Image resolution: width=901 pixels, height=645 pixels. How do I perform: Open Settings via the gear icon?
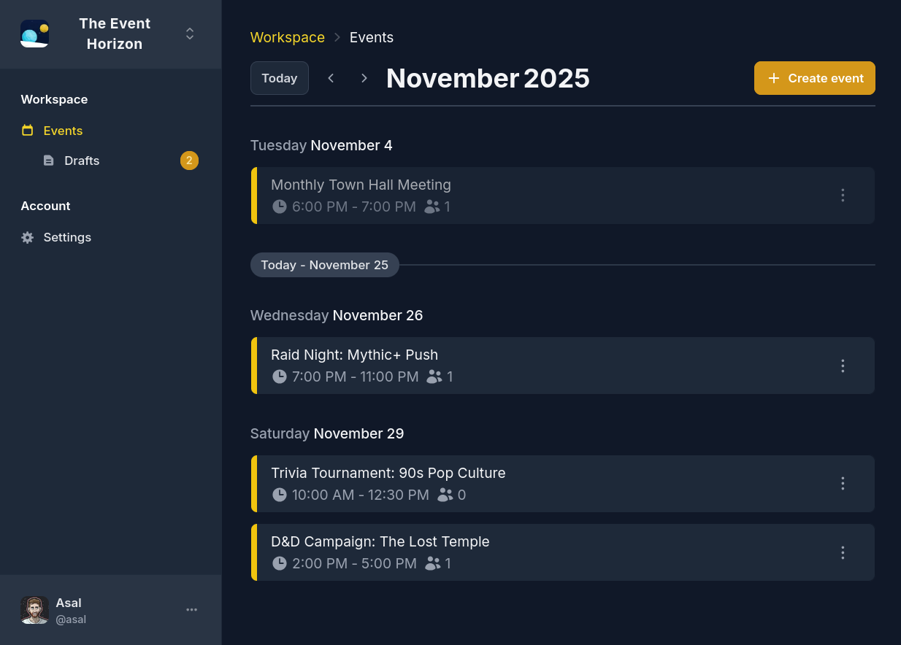(x=27, y=237)
